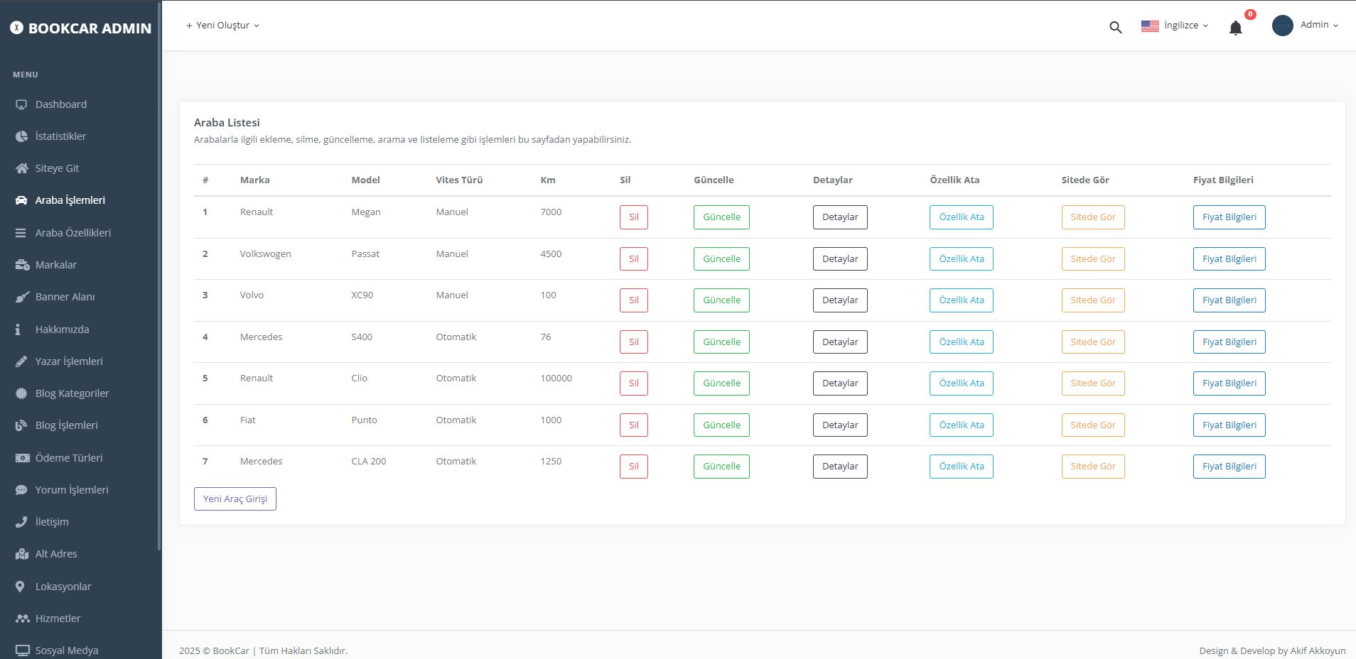The image size is (1356, 659).
Task: Open Detaylar for the Fiat Punto
Action: click(840, 425)
